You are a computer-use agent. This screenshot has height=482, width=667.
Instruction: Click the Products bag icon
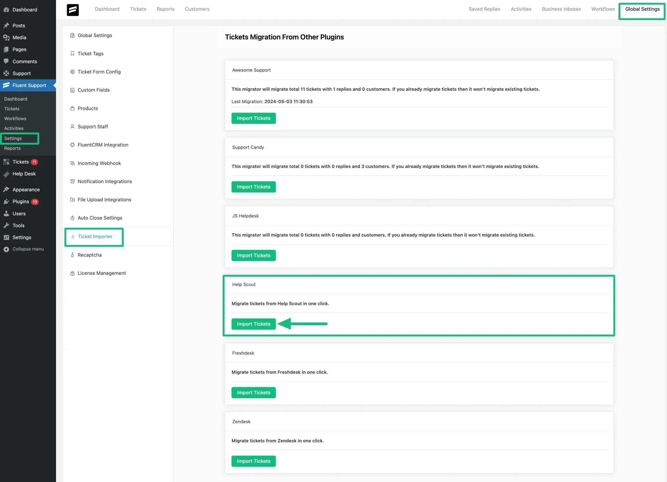coord(72,108)
